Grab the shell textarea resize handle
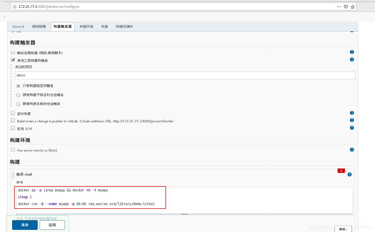The height and width of the screenshot is (232, 375). (184, 214)
